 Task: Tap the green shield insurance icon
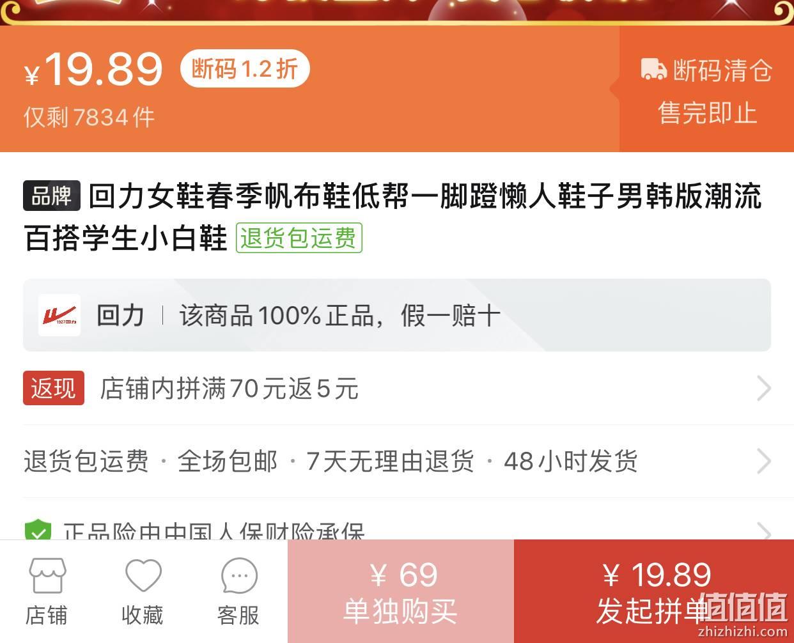pyautogui.click(x=38, y=531)
